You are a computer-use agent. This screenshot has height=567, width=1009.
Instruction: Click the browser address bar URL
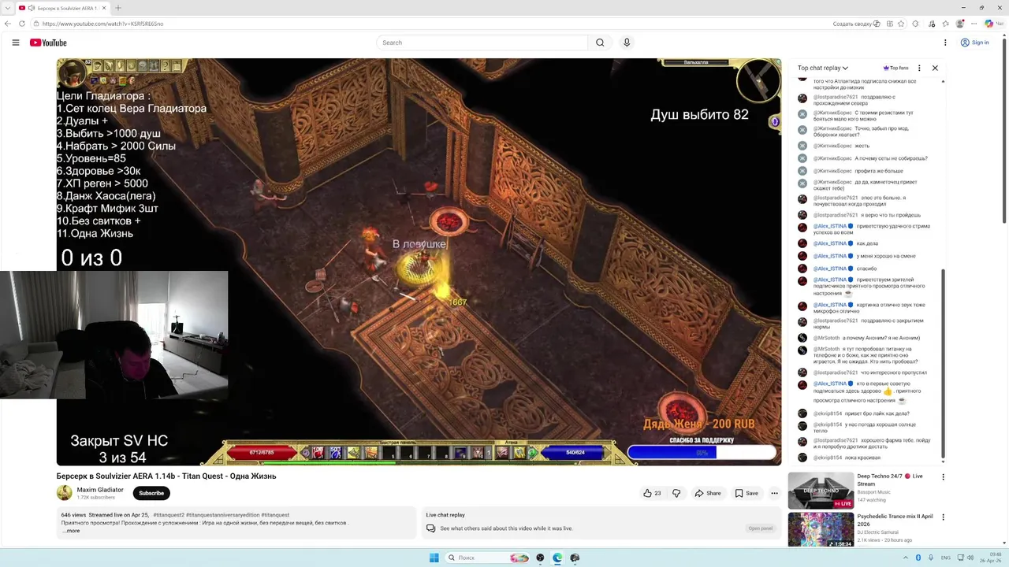tap(103, 24)
